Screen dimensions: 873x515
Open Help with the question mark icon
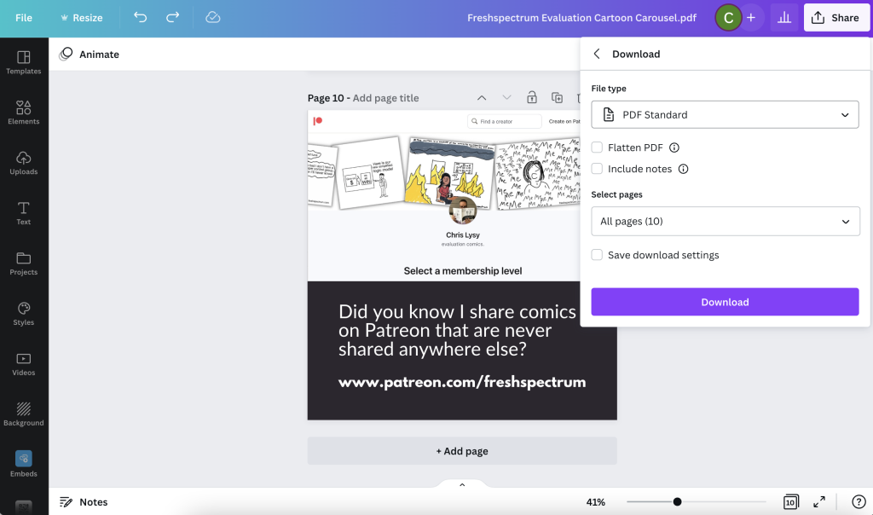coord(859,502)
